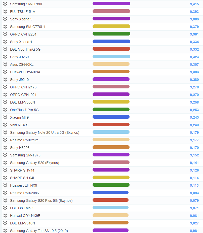Click the score 9,280
Screen dimensions: 203x233
point(194,80)
